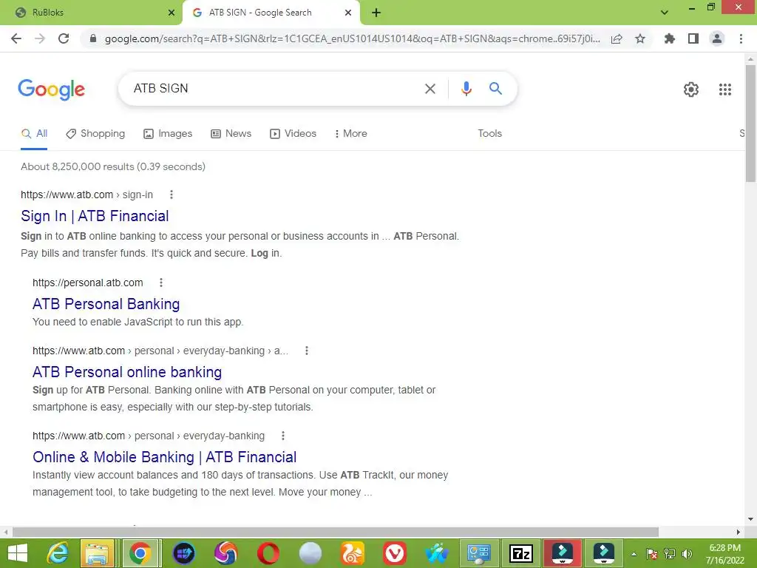Open options for atb.com sign-in result
The height and width of the screenshot is (568, 757).
click(172, 195)
